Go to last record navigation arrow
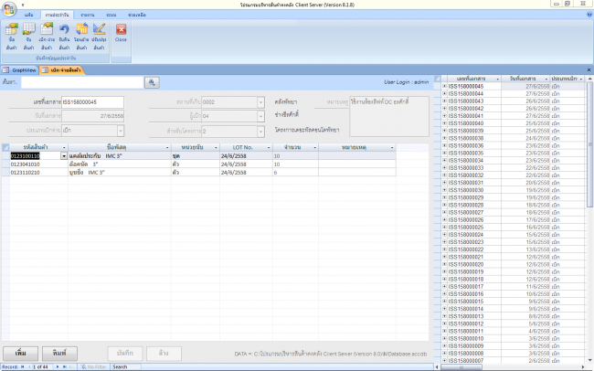 click(x=64, y=366)
